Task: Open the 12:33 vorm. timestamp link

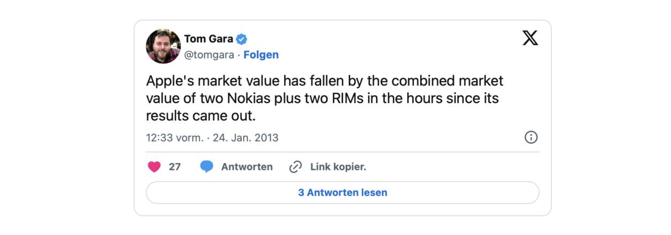Action: [x=175, y=137]
